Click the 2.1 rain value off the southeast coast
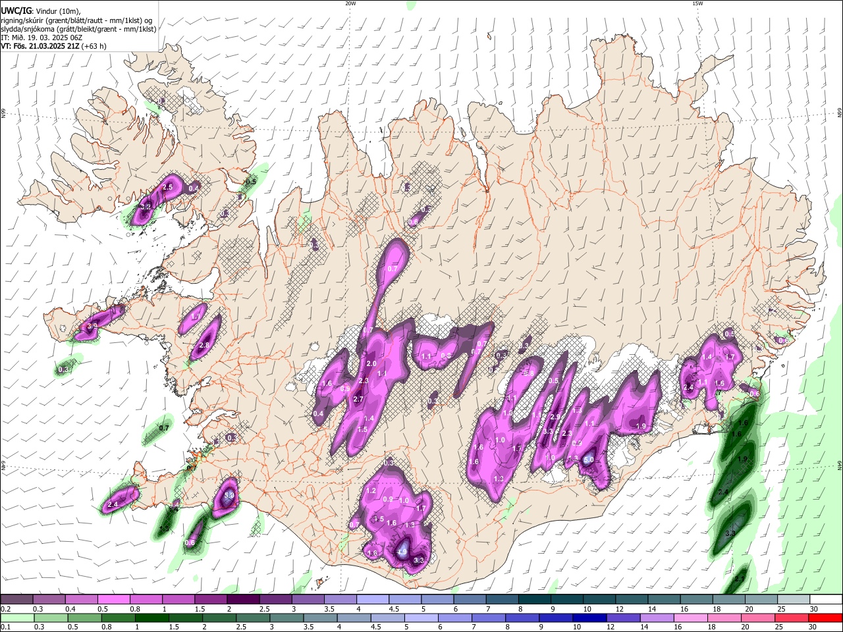Viewport: 843px width, 632px height. click(x=740, y=579)
